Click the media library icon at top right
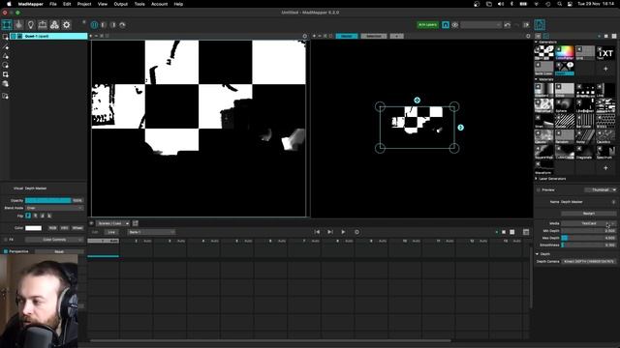 (x=540, y=25)
